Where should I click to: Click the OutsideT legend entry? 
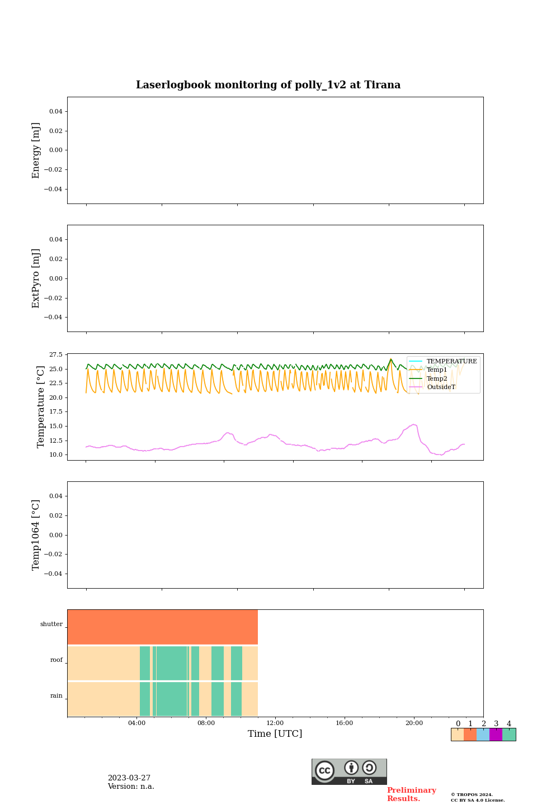[x=432, y=387]
